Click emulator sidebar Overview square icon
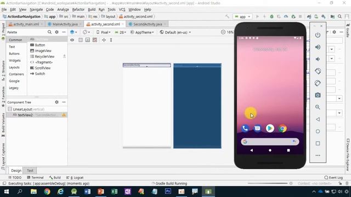The height and width of the screenshot is (197, 351). click(318, 143)
